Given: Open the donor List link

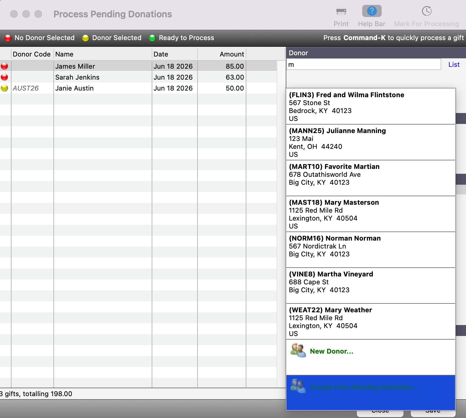Looking at the screenshot, I should (454, 64).
